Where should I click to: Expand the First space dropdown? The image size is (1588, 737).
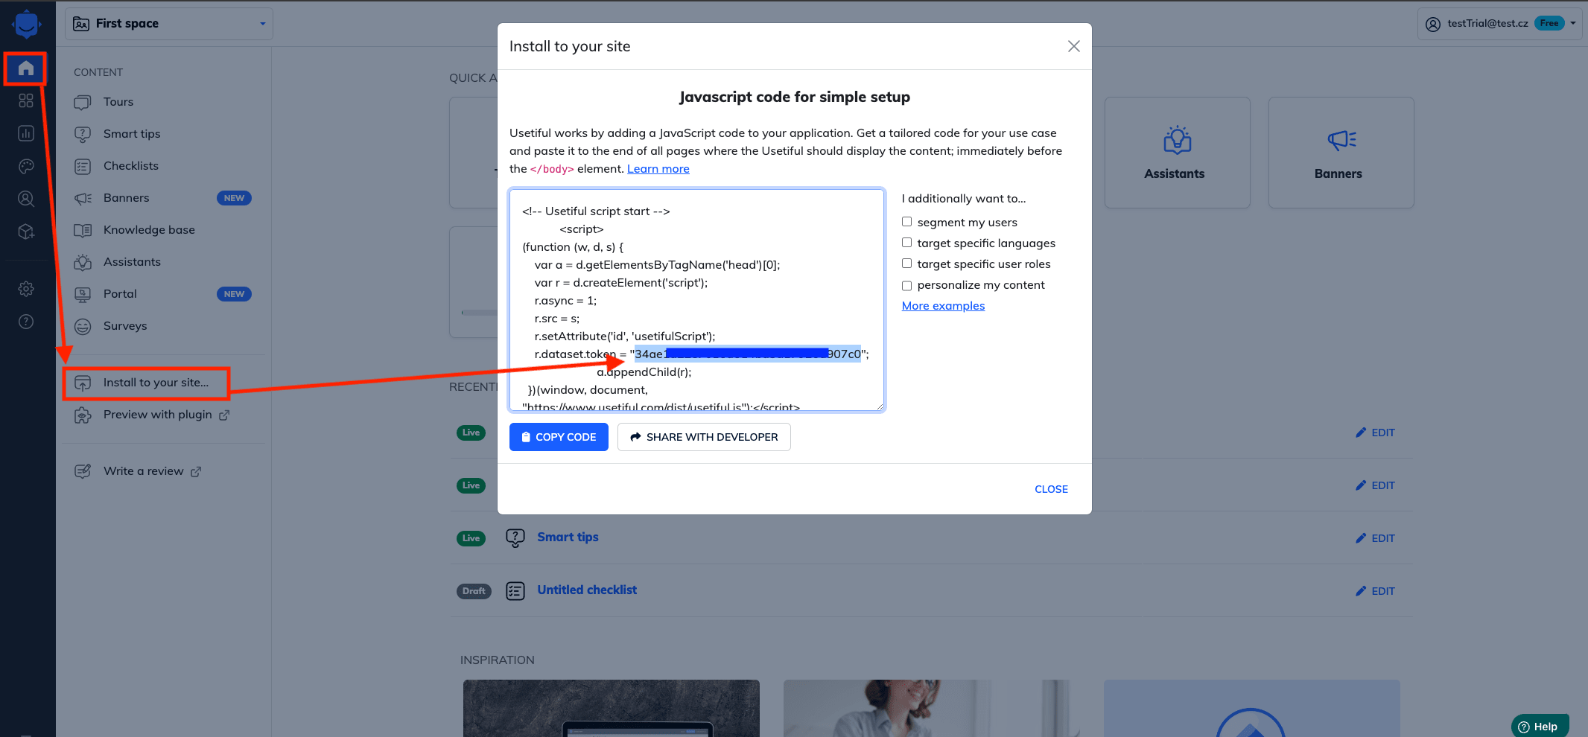262,23
